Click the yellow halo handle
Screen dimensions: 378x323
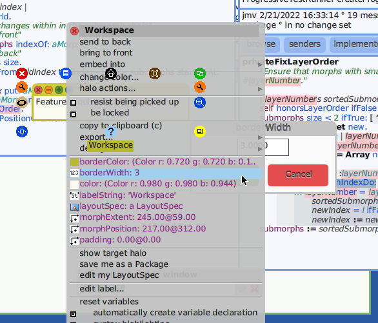coord(200,132)
